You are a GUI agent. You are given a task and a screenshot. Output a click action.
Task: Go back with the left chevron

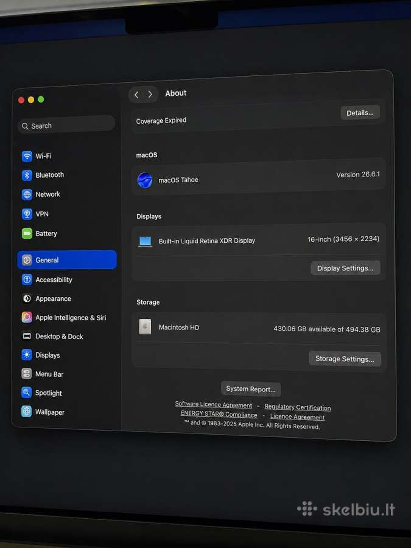pos(136,95)
